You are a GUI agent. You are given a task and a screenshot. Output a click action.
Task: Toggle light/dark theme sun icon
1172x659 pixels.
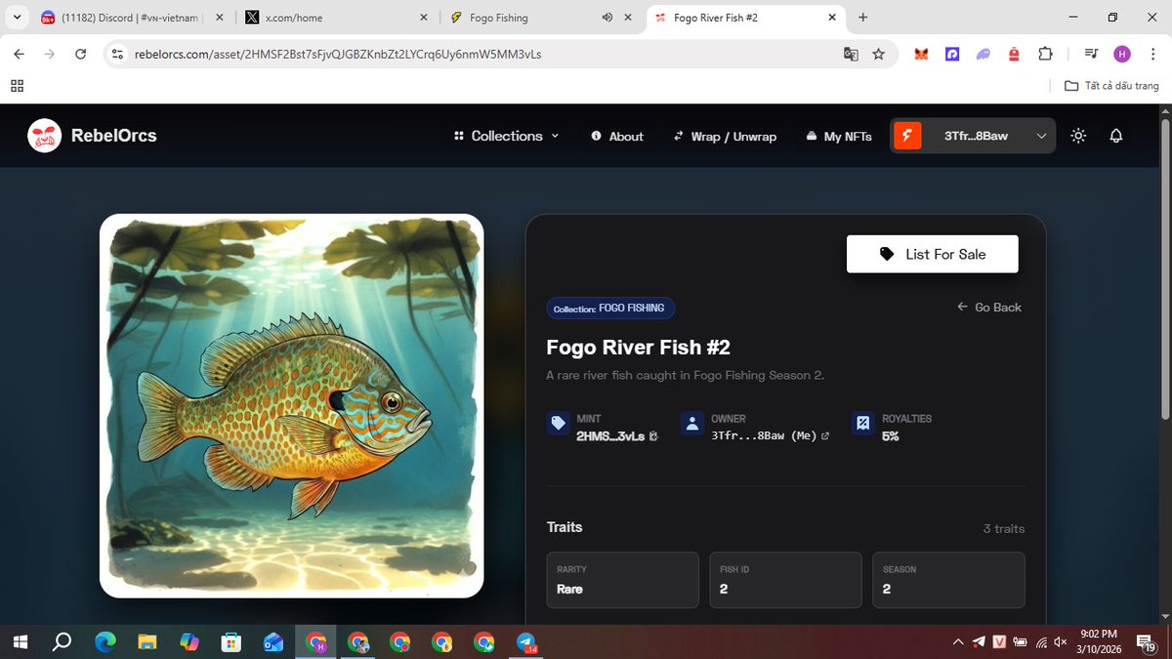click(x=1078, y=136)
